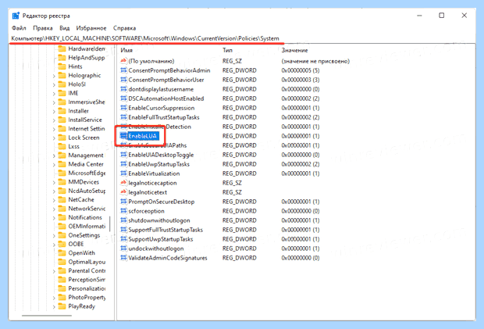Expand the Notifications tree node

tap(54, 218)
